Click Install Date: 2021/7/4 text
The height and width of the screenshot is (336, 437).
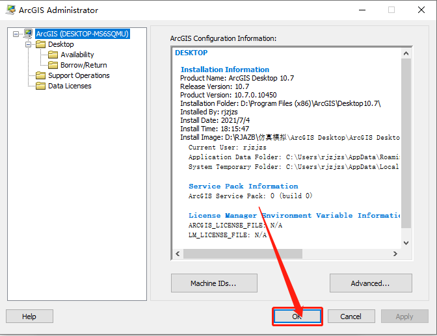[x=215, y=120]
